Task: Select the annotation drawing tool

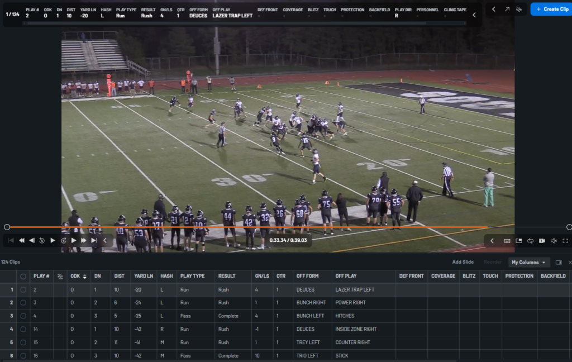Action: tap(518, 9)
